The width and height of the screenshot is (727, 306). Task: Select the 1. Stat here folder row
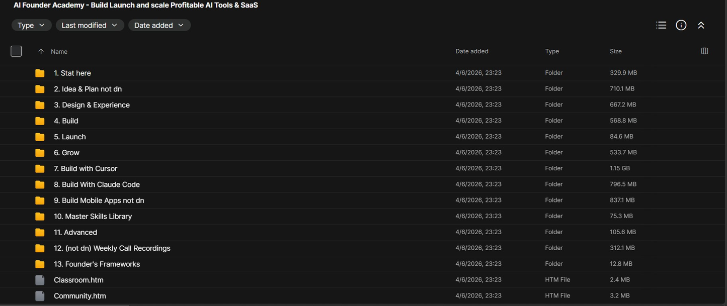[x=363, y=73]
